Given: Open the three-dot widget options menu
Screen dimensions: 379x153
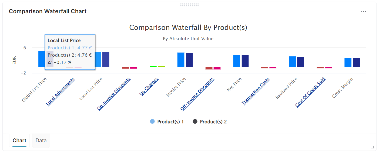Looking at the screenshot, I should click(x=363, y=11).
